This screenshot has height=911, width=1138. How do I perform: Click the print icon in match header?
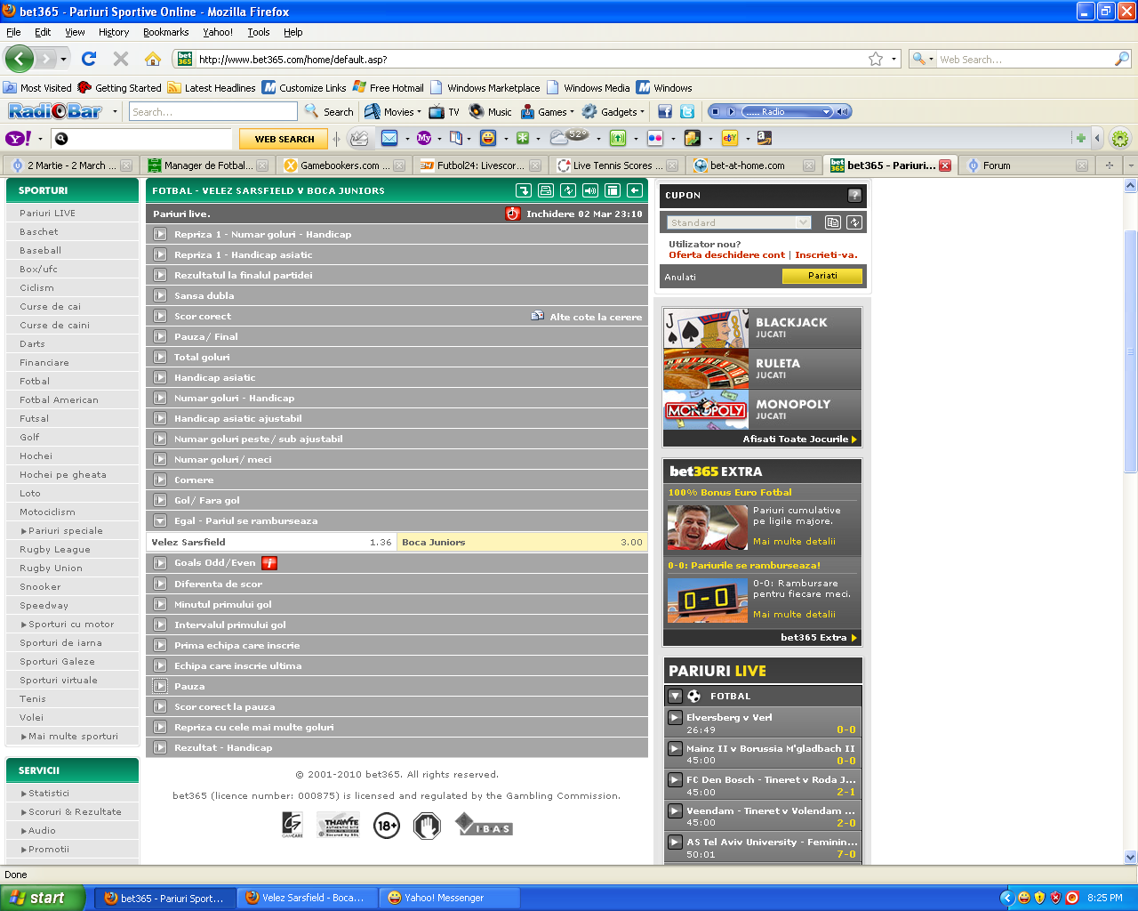tap(546, 190)
